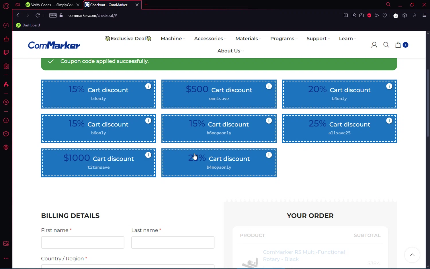Image resolution: width=430 pixels, height=269 pixels.
Task: Expand the Support menu
Action: point(318,38)
